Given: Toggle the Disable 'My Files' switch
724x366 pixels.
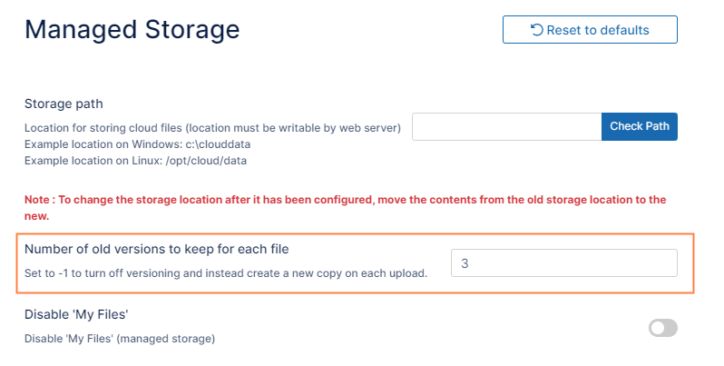Looking at the screenshot, I should 662,328.
